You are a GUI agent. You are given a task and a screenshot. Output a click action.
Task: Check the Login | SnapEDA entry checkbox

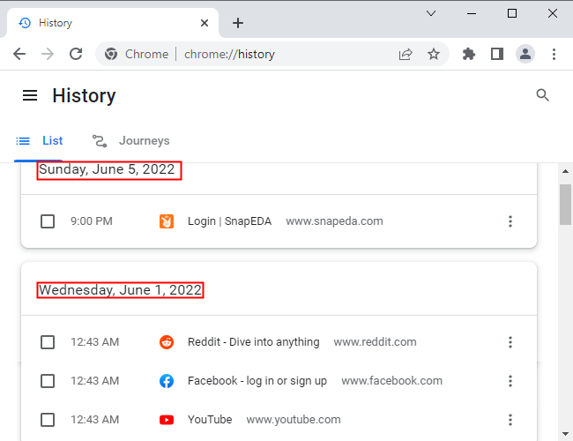tap(48, 221)
